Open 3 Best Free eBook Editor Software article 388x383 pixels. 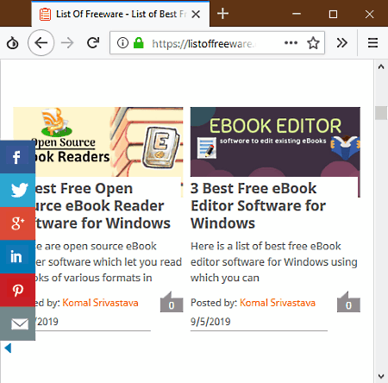(258, 206)
